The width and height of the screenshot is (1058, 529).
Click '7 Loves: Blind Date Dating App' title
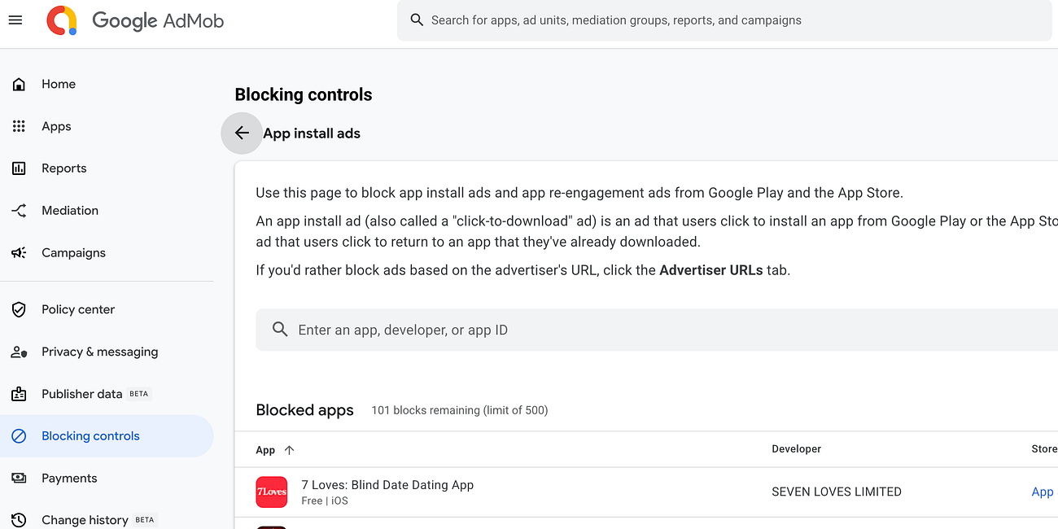tap(387, 485)
